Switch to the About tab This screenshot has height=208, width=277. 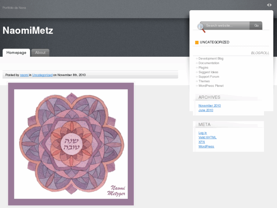(40, 53)
